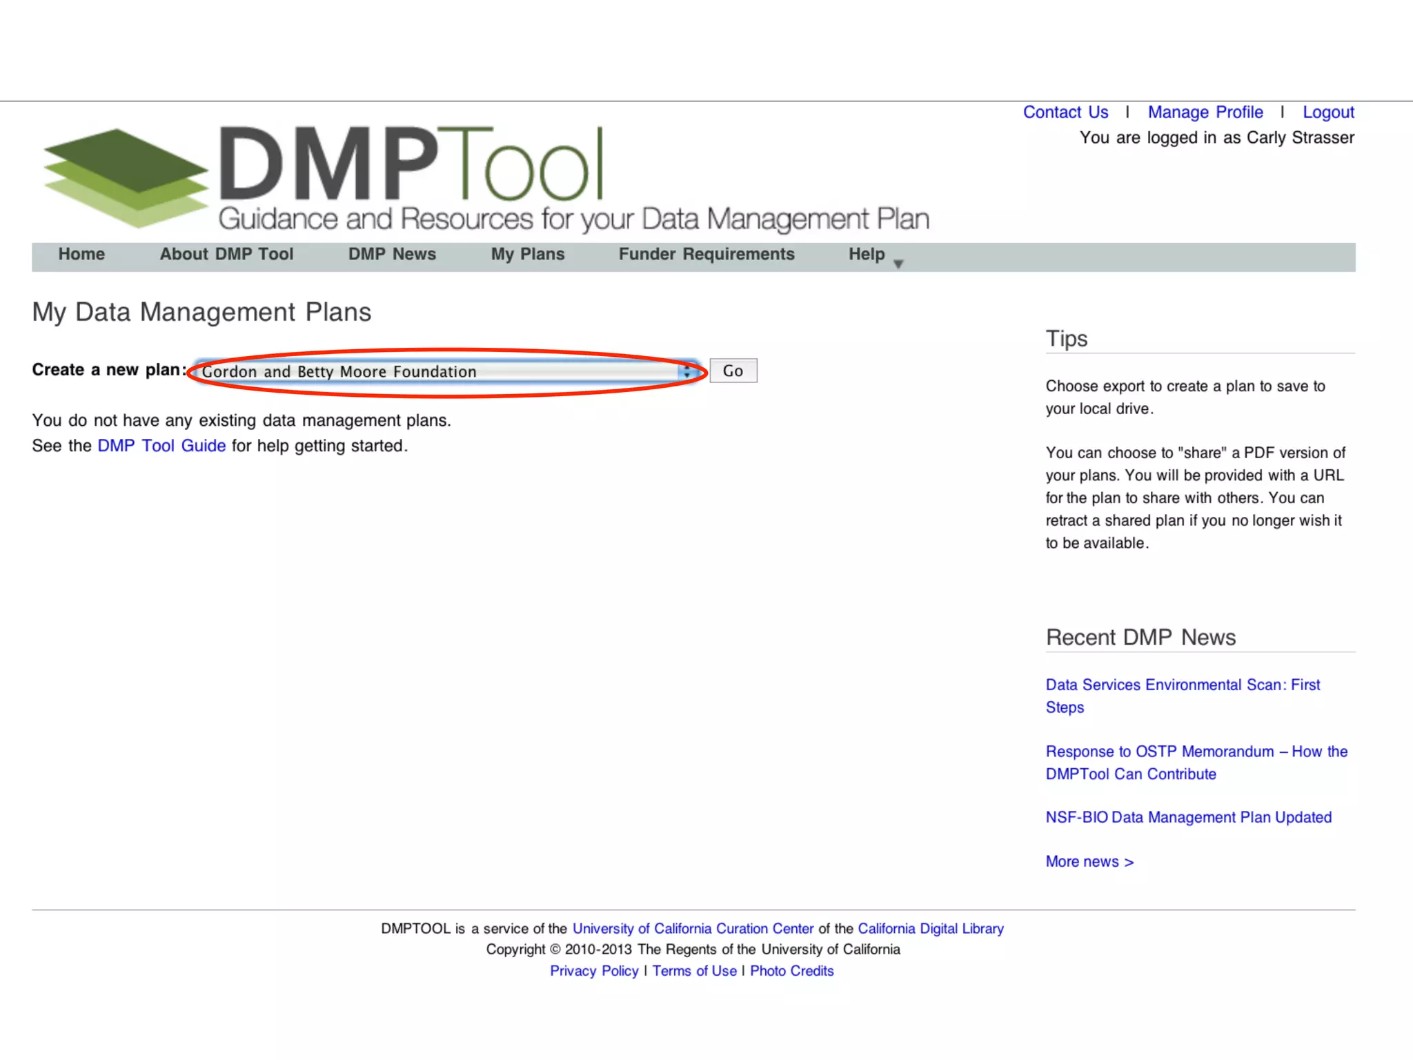Open the DMP Tool Guide link
This screenshot has height=1060, width=1413.
click(161, 446)
